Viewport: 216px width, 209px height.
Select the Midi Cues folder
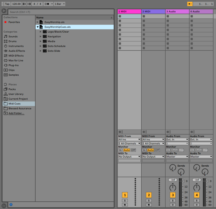(x=19, y=103)
